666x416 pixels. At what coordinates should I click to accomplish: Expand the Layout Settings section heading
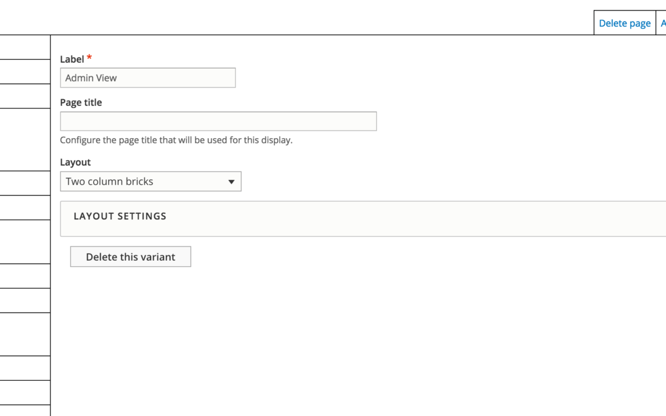point(120,216)
